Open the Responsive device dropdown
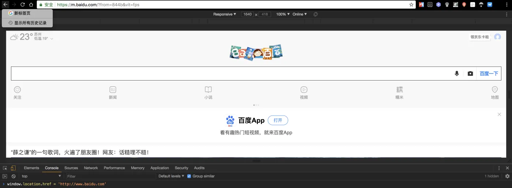Screen dimensions: 512x188 [x=225, y=14]
